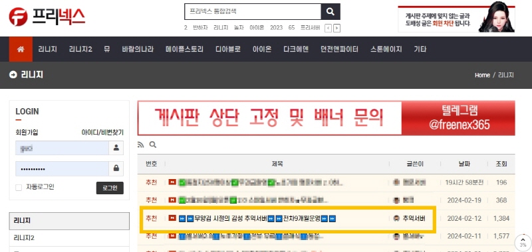Click the 3% scroll-to-top circle button
Viewport: 532px width, 252px height.
(523, 243)
